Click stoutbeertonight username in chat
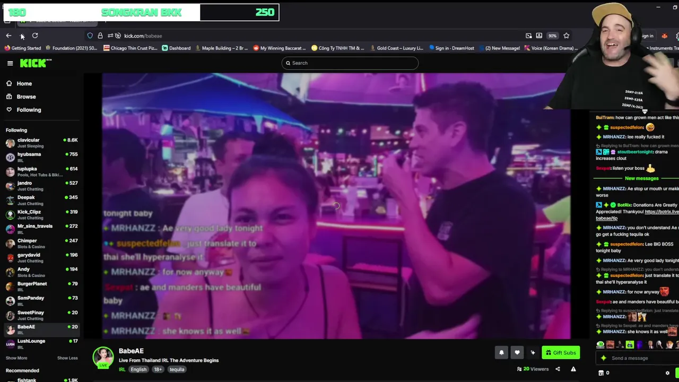Image resolution: width=679 pixels, height=382 pixels. pyautogui.click(x=635, y=152)
